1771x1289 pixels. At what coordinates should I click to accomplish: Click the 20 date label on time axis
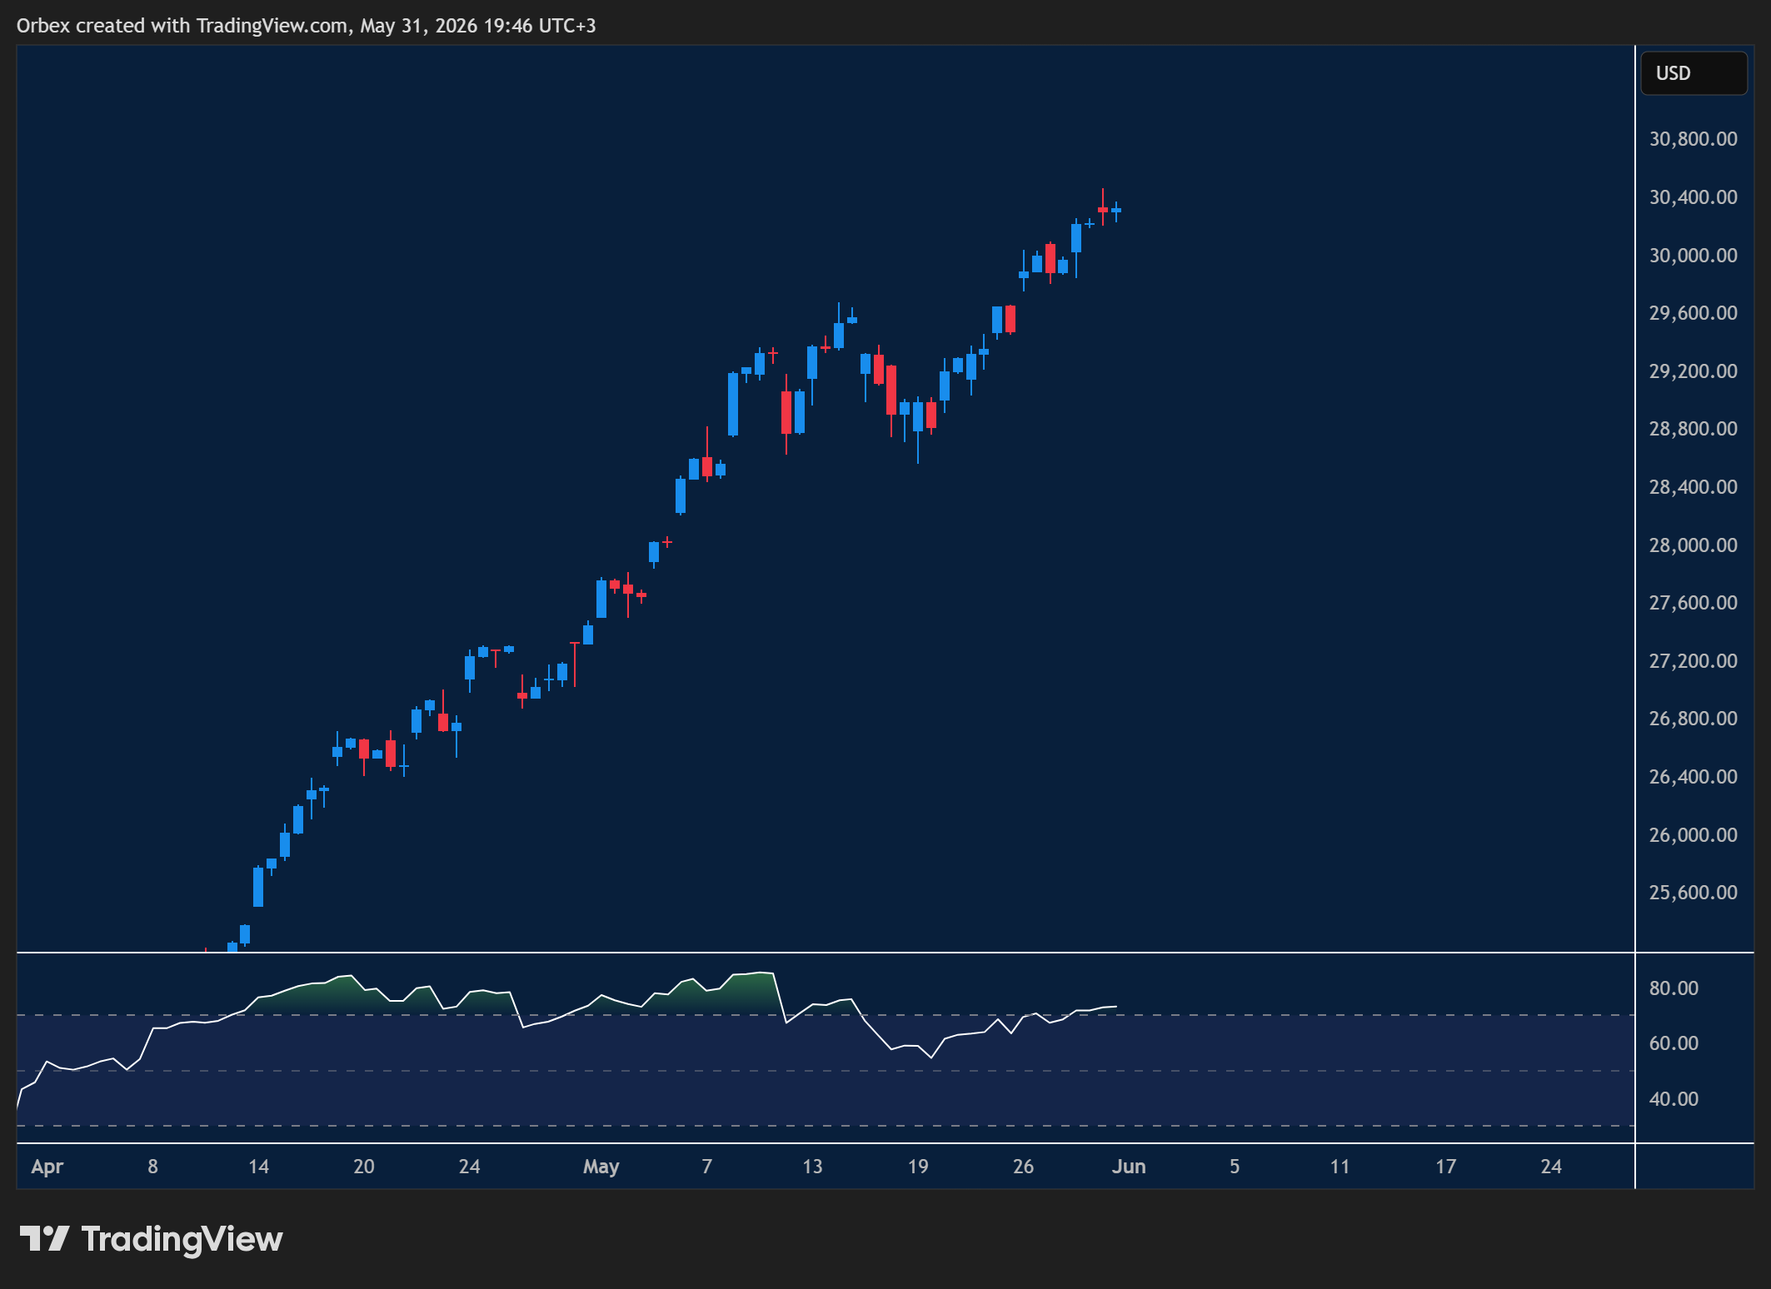point(364,1167)
